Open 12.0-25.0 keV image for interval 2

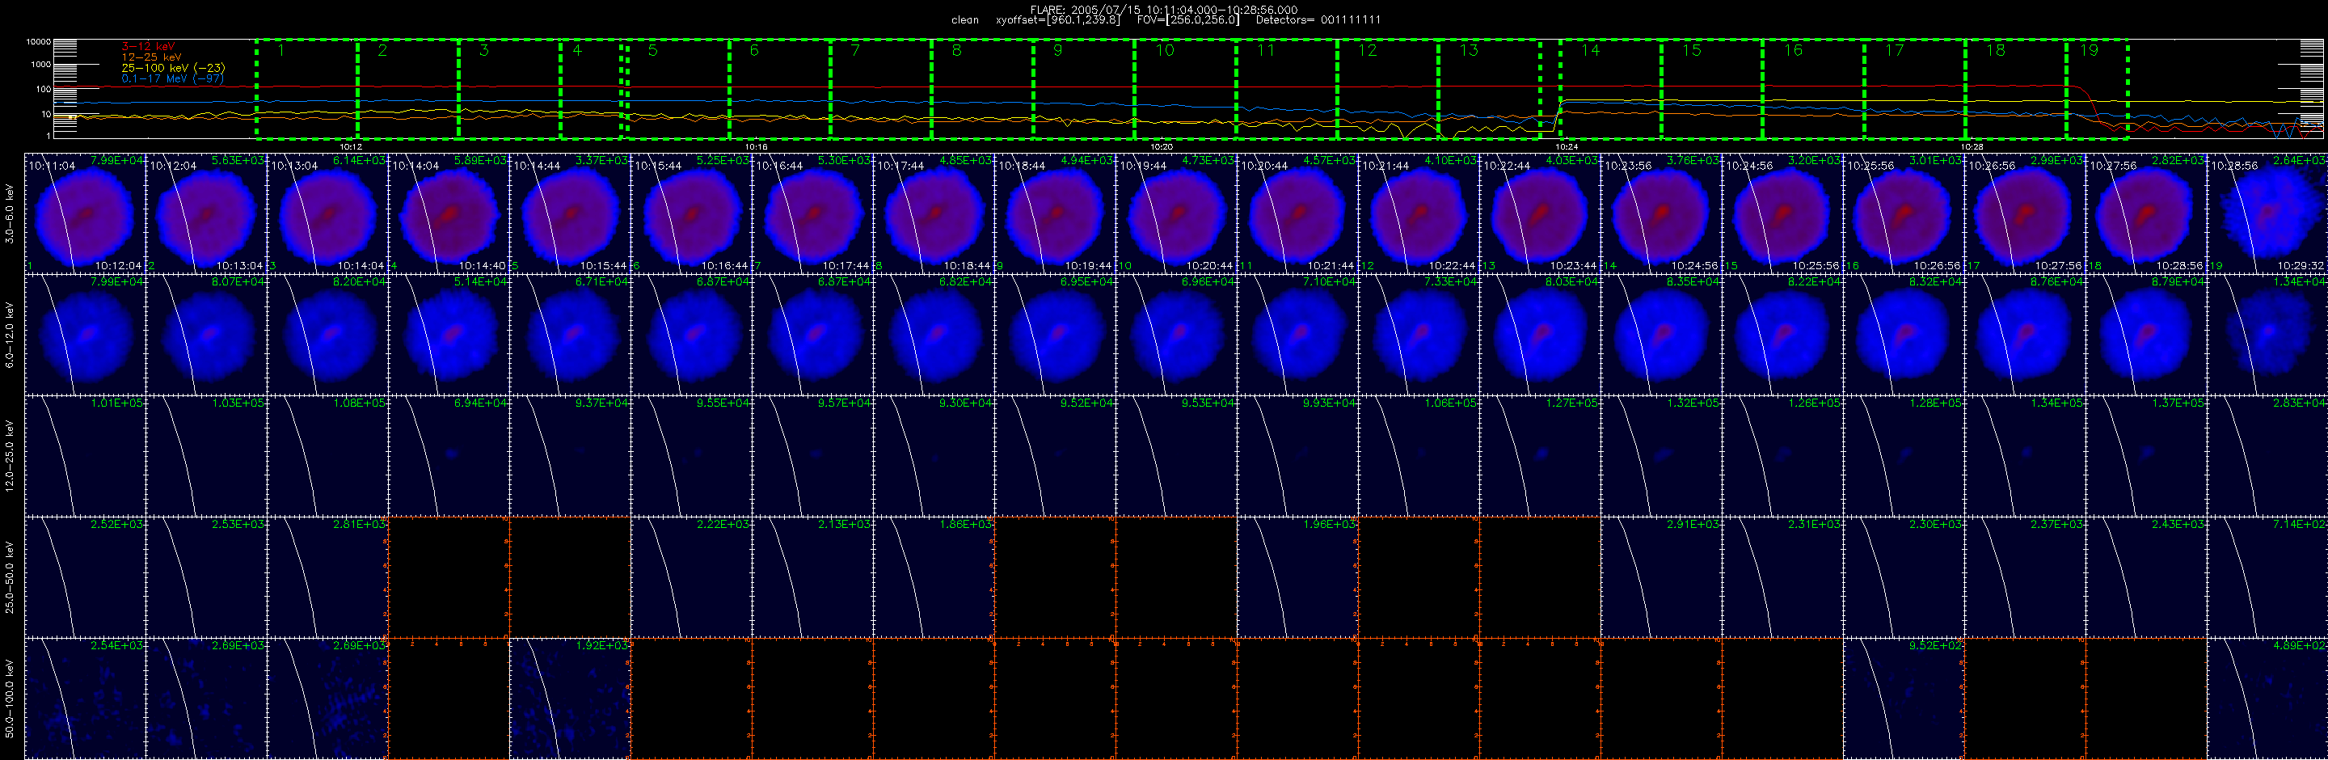click(x=206, y=455)
